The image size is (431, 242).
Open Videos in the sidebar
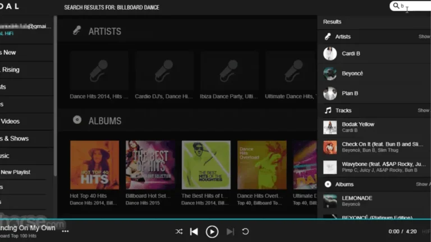[26, 121]
